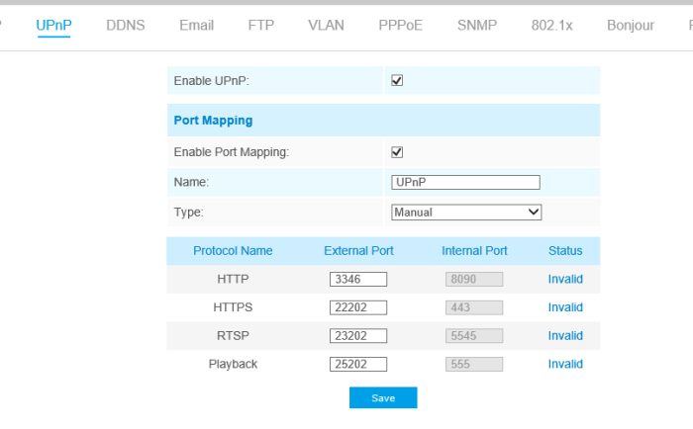
Task: Click the HTTP internal port 8090 field
Action: pyautogui.click(x=474, y=279)
